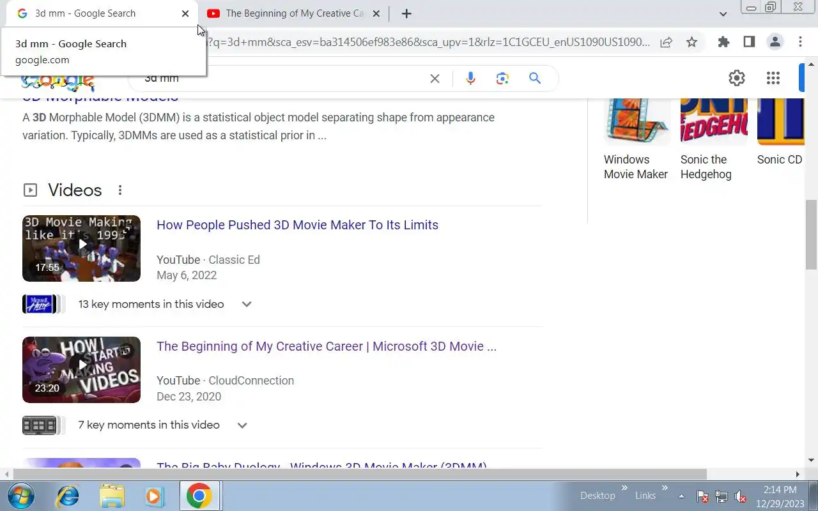Close the '3d mm - Google Search' tab
The height and width of the screenshot is (511, 818).
(185, 13)
